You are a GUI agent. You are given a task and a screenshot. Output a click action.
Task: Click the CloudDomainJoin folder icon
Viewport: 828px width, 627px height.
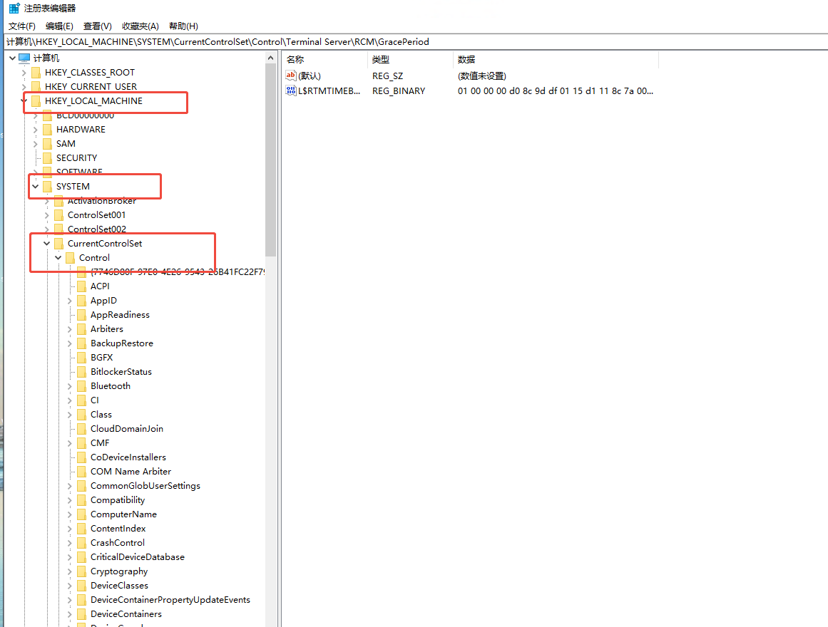point(81,428)
